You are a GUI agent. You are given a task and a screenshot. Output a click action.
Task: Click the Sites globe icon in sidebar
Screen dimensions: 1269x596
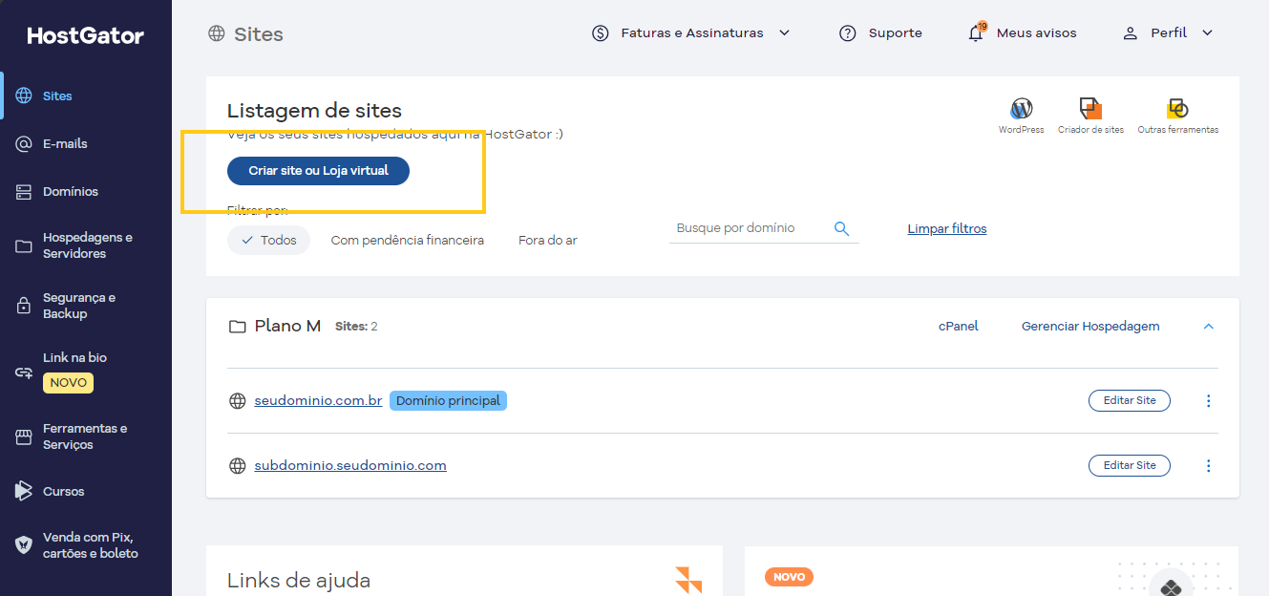click(24, 96)
